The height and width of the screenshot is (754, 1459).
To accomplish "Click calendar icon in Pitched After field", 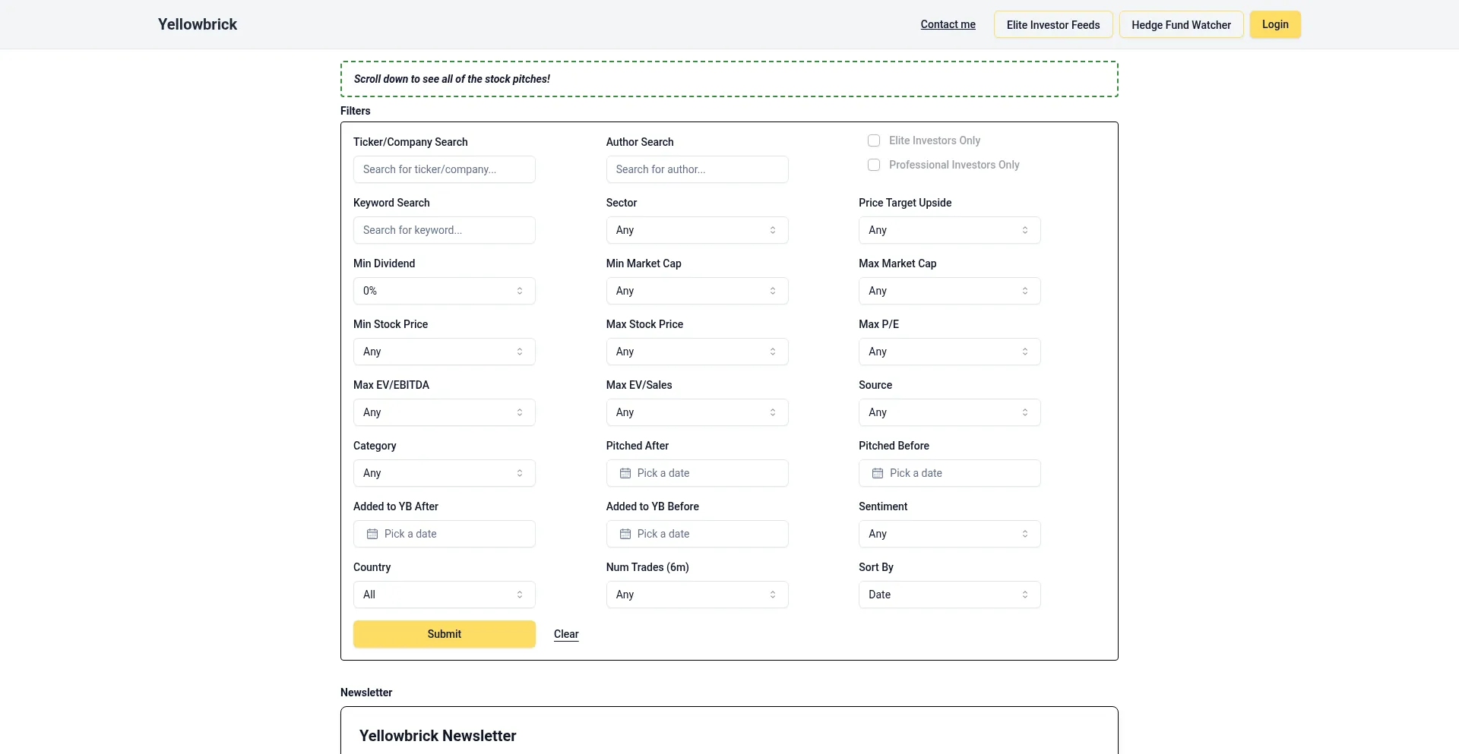I will coord(625,473).
